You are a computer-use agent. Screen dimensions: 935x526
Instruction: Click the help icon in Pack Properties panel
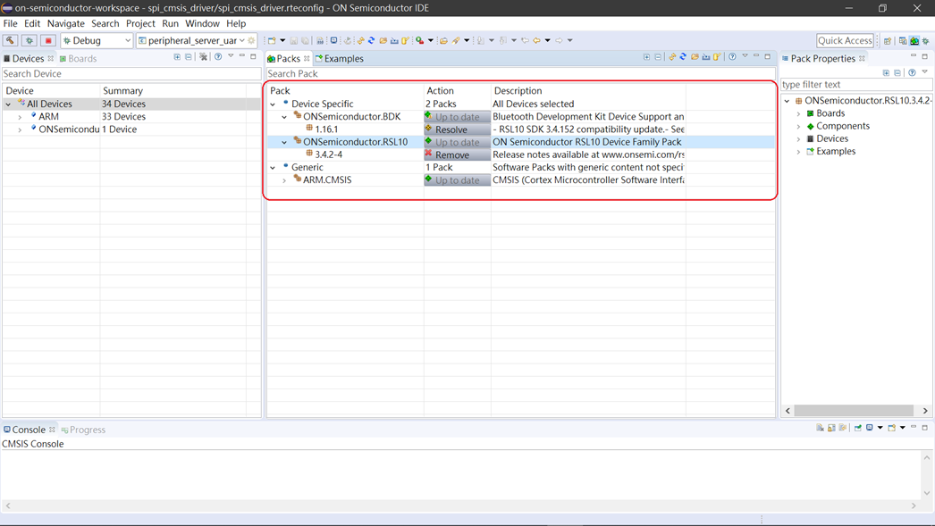coord(912,72)
